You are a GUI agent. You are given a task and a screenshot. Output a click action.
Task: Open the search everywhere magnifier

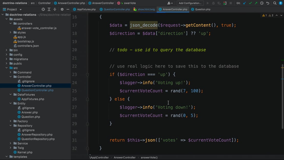click(275, 3)
